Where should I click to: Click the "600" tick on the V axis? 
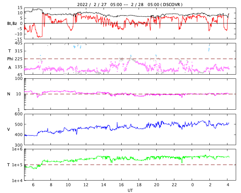(18, 114)
